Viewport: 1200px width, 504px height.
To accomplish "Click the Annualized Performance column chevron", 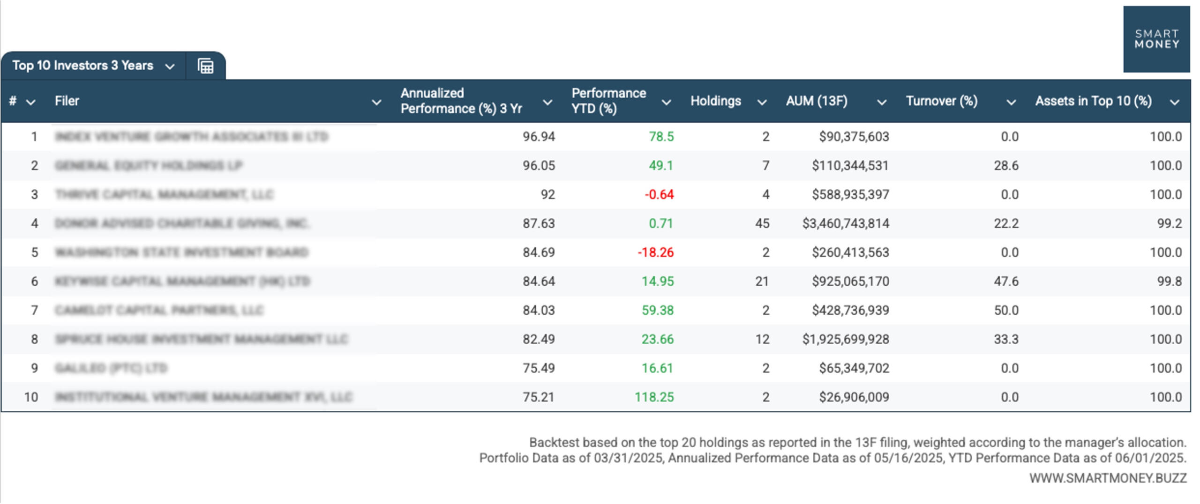I will coord(547,102).
